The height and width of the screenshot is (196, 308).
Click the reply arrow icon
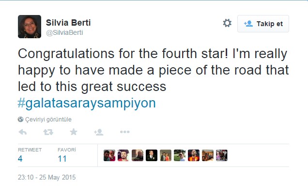(x=22, y=132)
